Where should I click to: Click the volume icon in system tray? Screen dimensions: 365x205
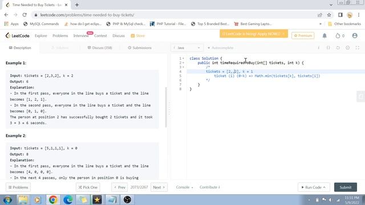tap(330, 200)
